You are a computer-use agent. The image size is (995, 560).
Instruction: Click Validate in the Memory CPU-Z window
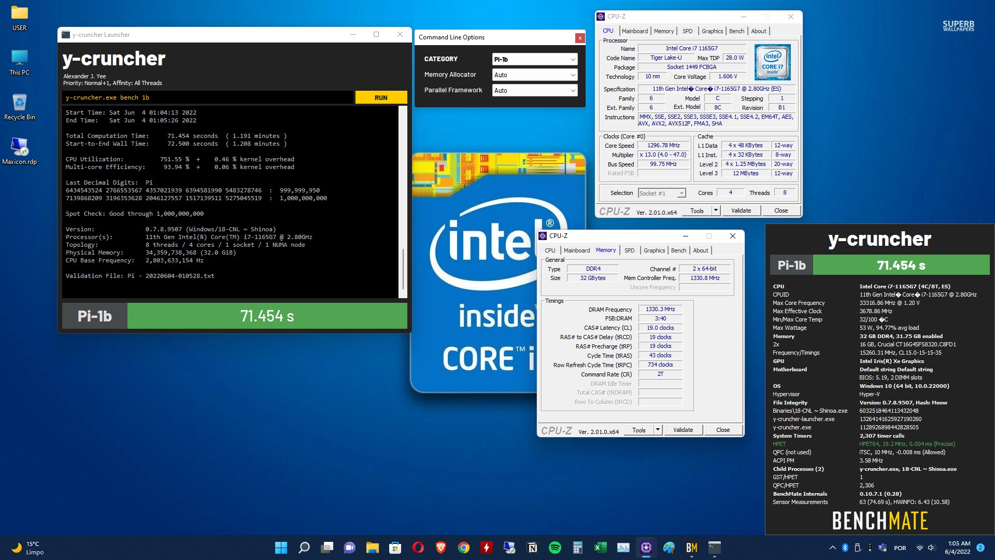[683, 430]
